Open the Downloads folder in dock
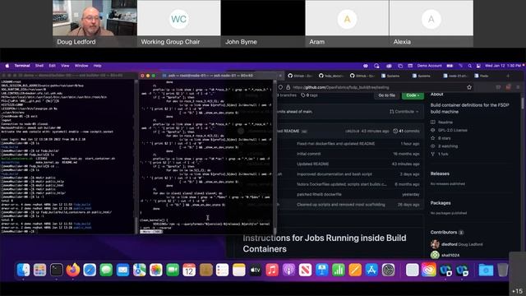Screen dimensions: 526x296 486,270
